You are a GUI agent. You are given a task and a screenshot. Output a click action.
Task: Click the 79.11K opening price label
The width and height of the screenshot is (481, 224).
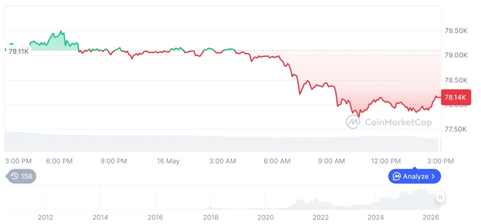point(18,51)
